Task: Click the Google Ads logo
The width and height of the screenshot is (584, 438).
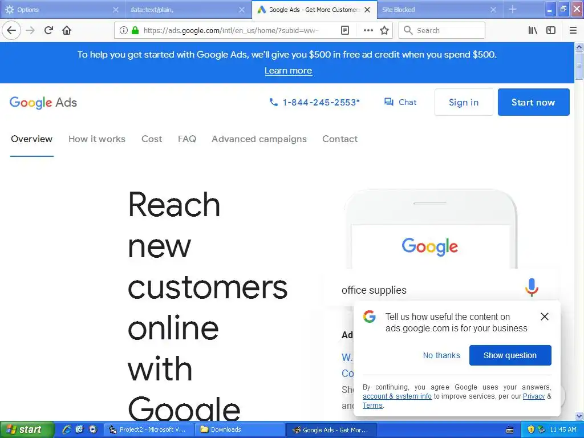Action: click(x=43, y=103)
